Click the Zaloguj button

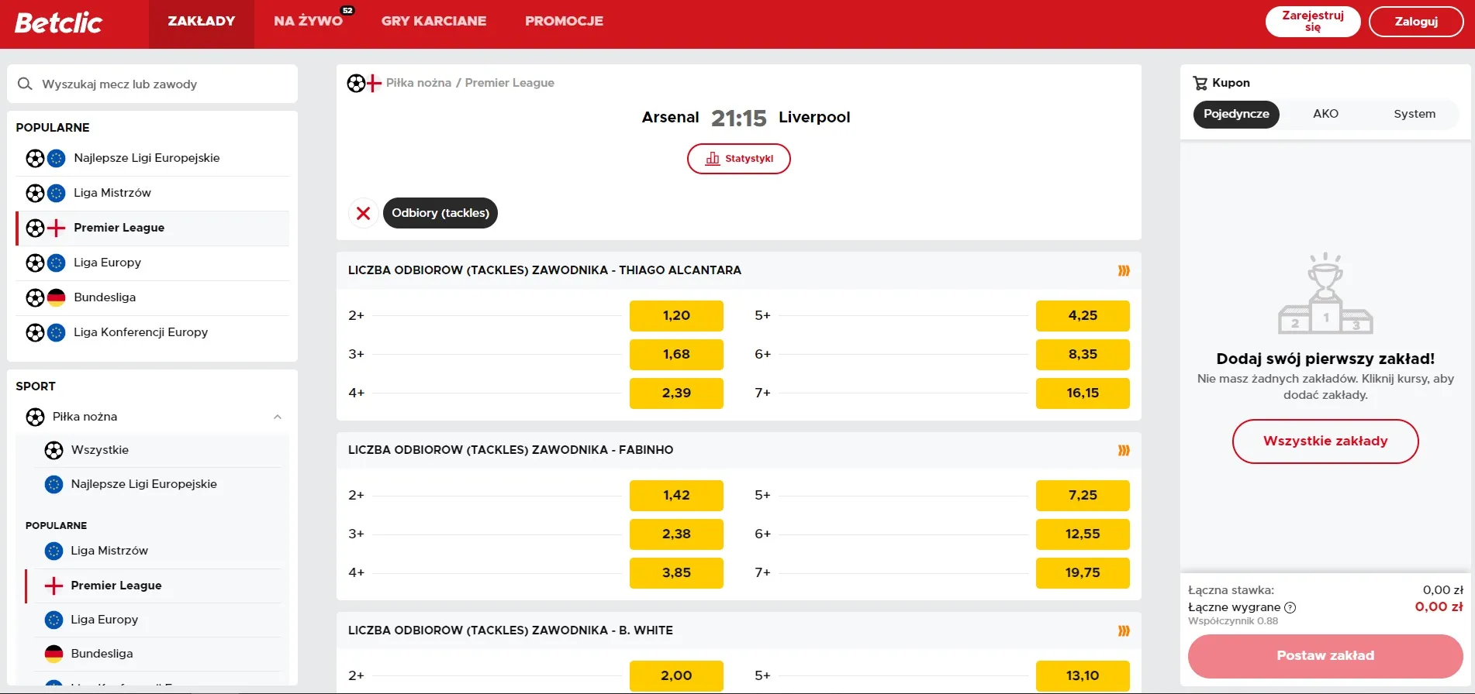point(1416,22)
